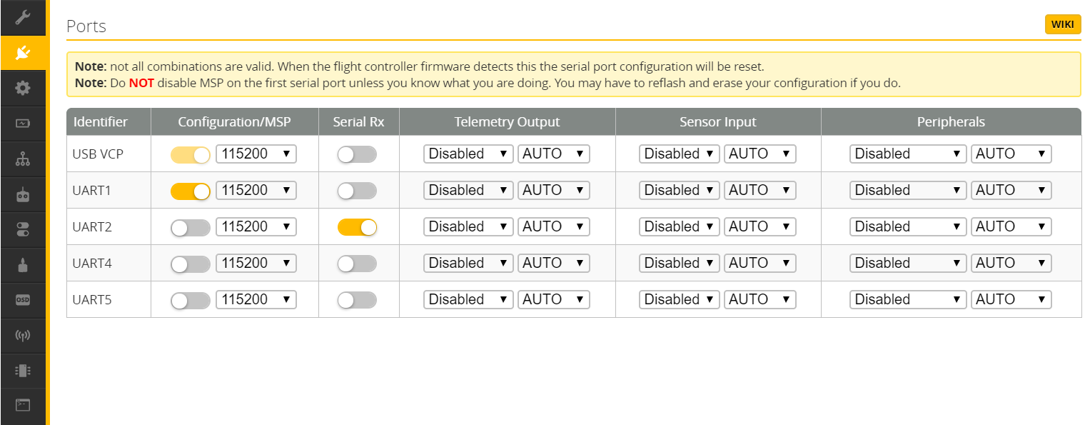Disable Serial Rx on UART2
The height and width of the screenshot is (425, 1085).
357,227
